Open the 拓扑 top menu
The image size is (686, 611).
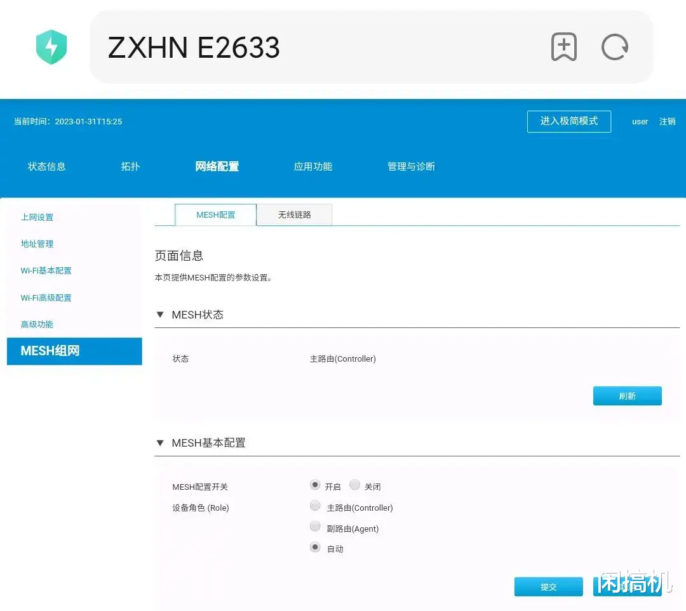pyautogui.click(x=130, y=166)
